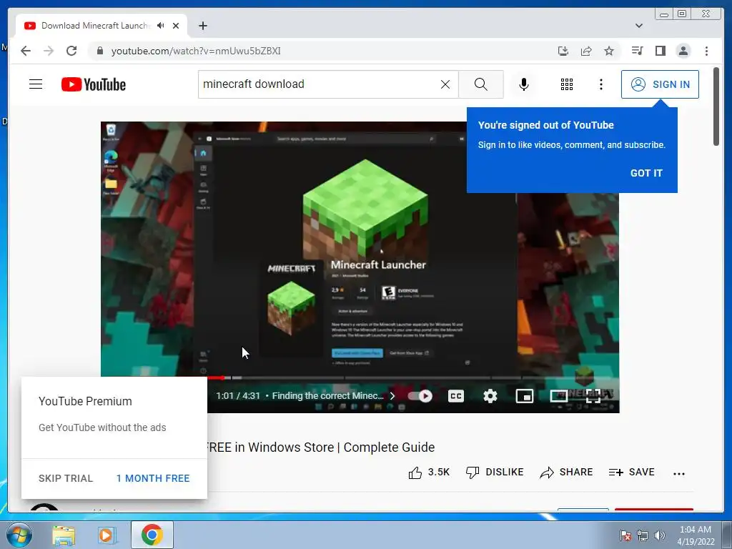Open the Chrome profile icon

(x=683, y=51)
